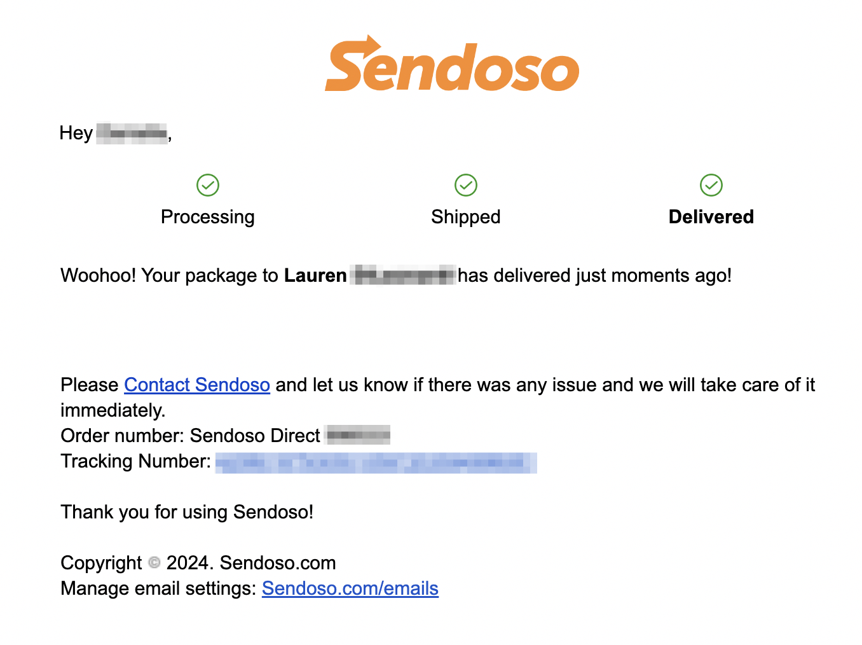Click the 2024. Sendoso.com copyright text

[x=251, y=563]
